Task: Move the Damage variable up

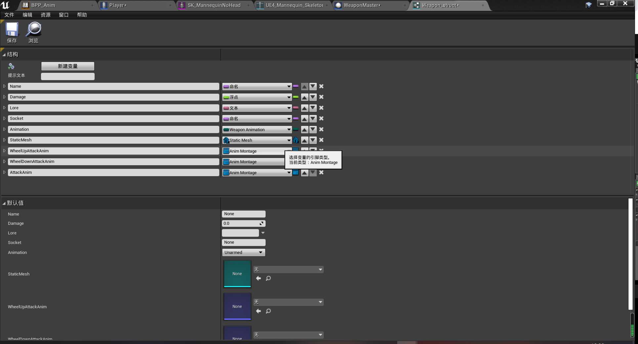Action: pyautogui.click(x=305, y=97)
